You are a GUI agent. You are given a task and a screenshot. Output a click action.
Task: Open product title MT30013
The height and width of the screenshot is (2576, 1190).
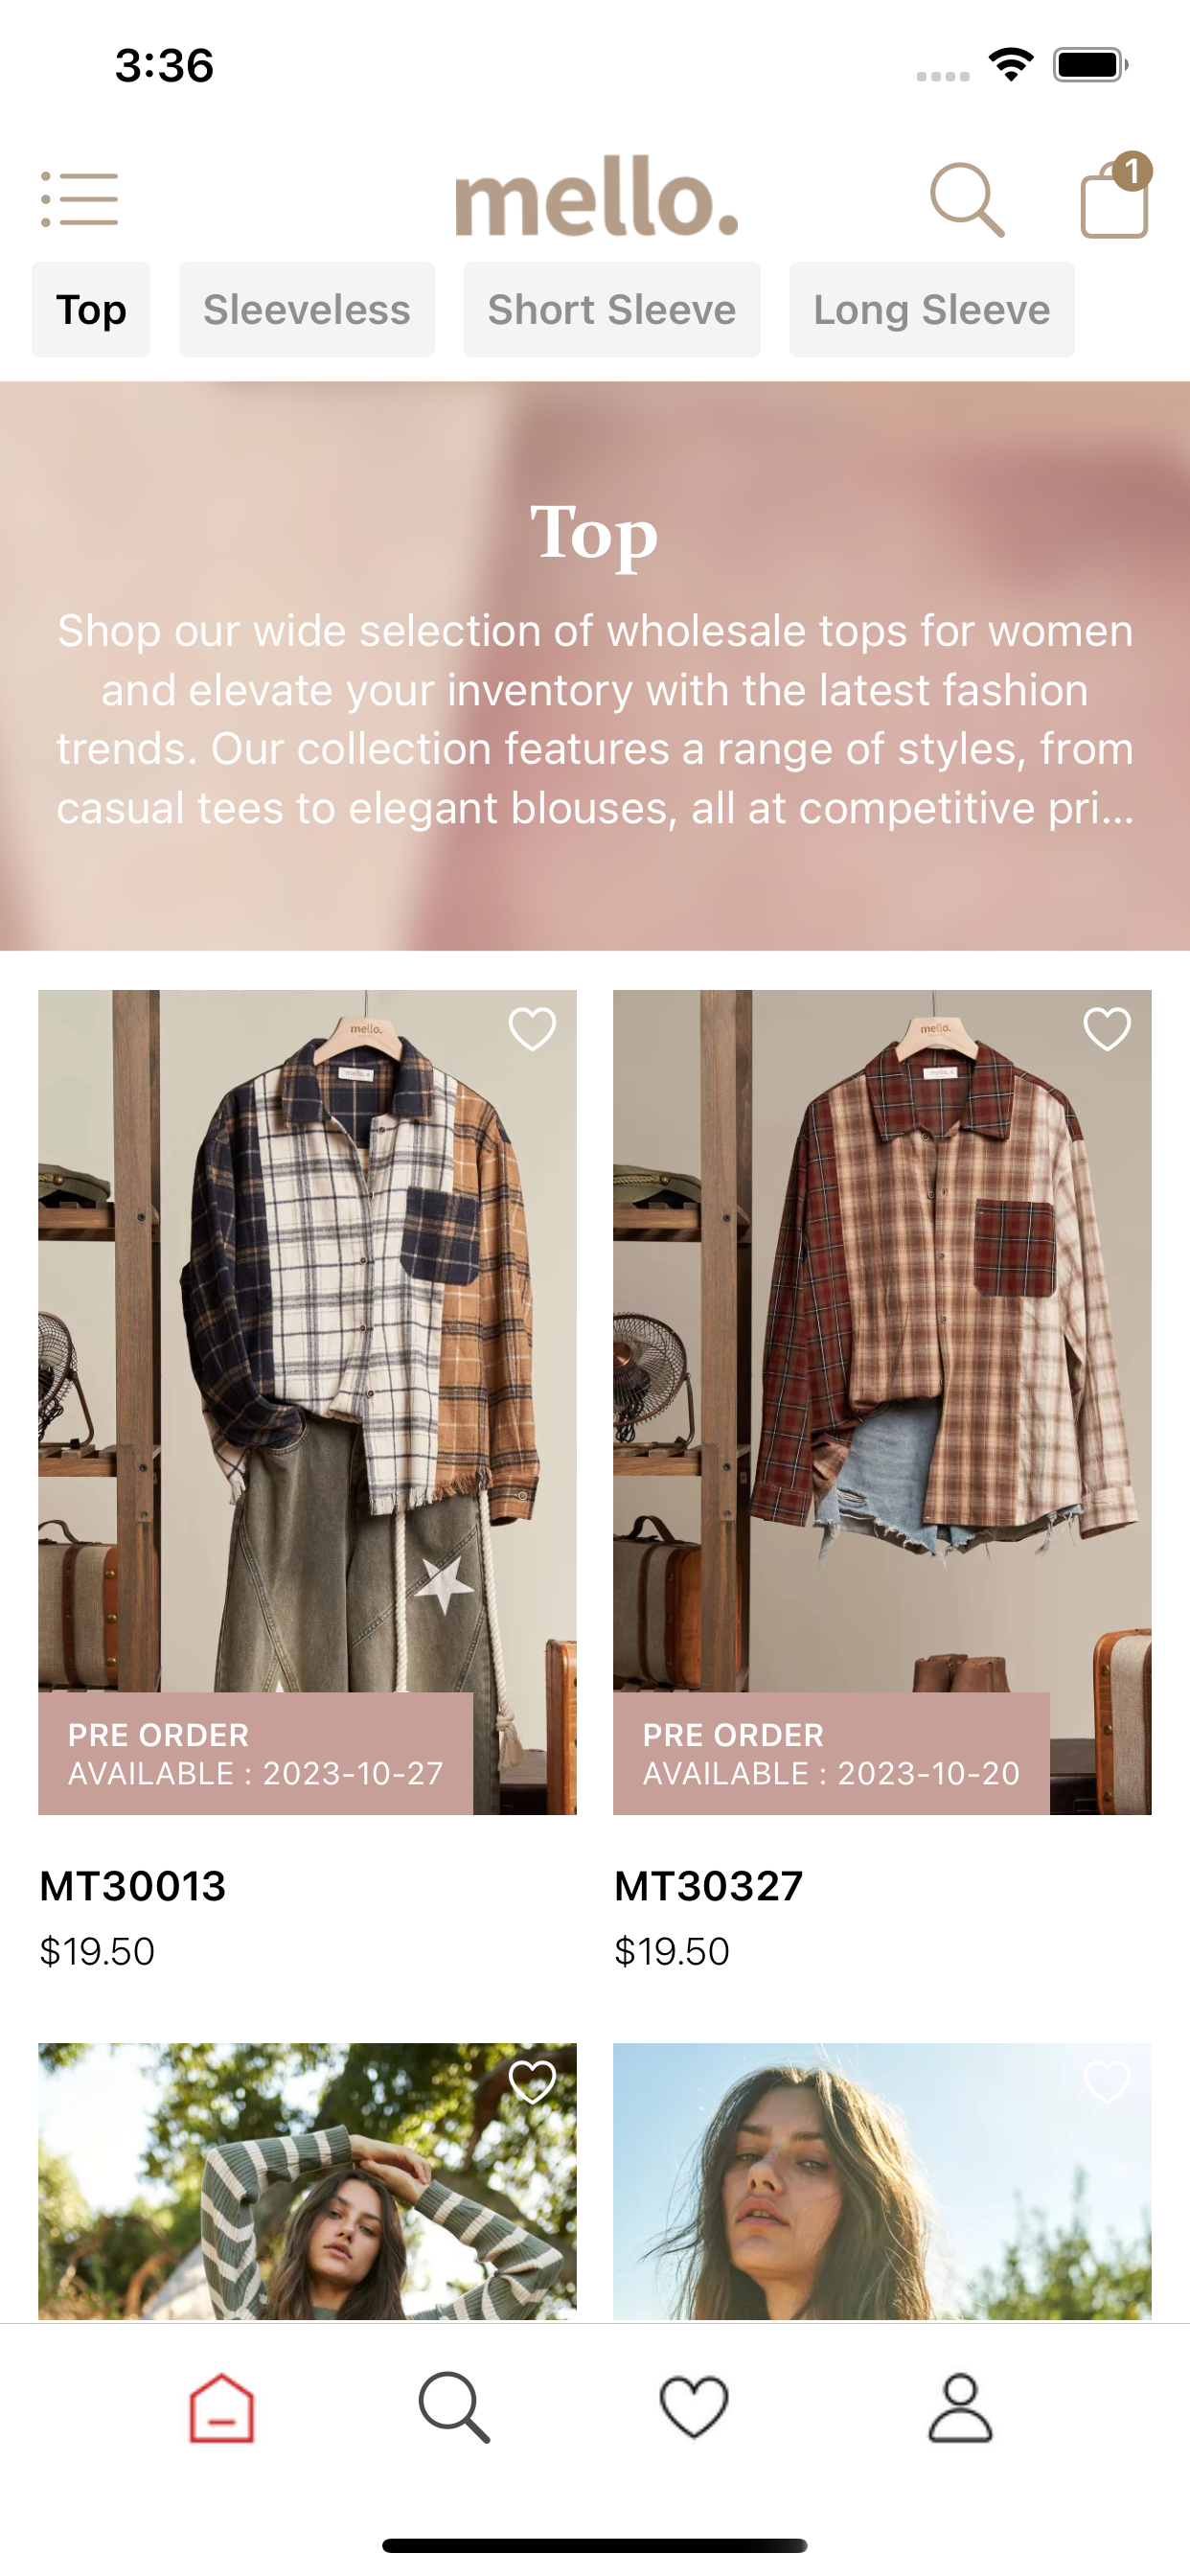133,1886
